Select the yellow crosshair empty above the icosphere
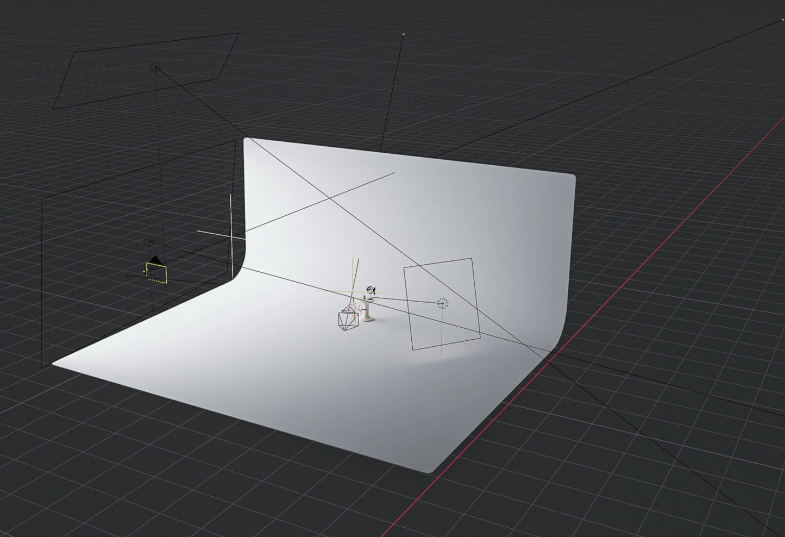The height and width of the screenshot is (537, 785). coord(354,291)
